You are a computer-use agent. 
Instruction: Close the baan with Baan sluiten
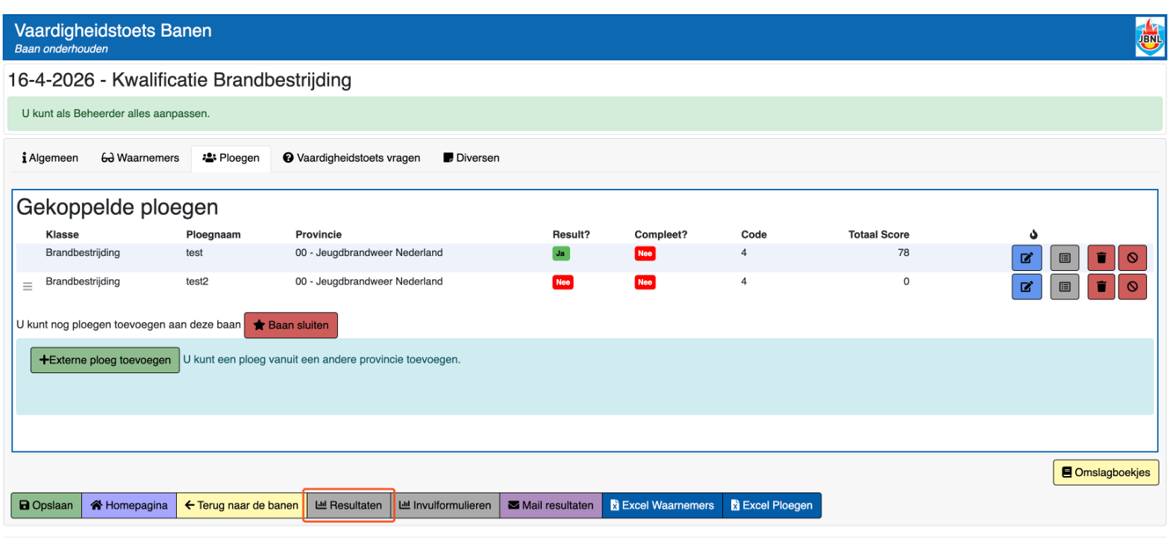[291, 325]
